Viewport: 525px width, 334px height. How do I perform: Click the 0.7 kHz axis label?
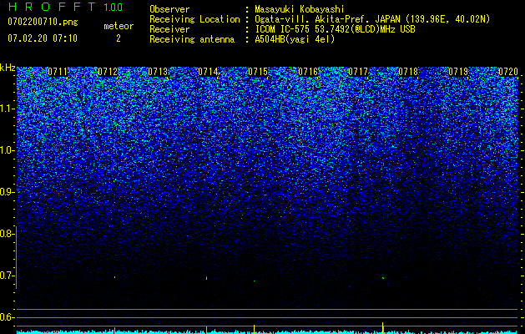[x=7, y=276]
